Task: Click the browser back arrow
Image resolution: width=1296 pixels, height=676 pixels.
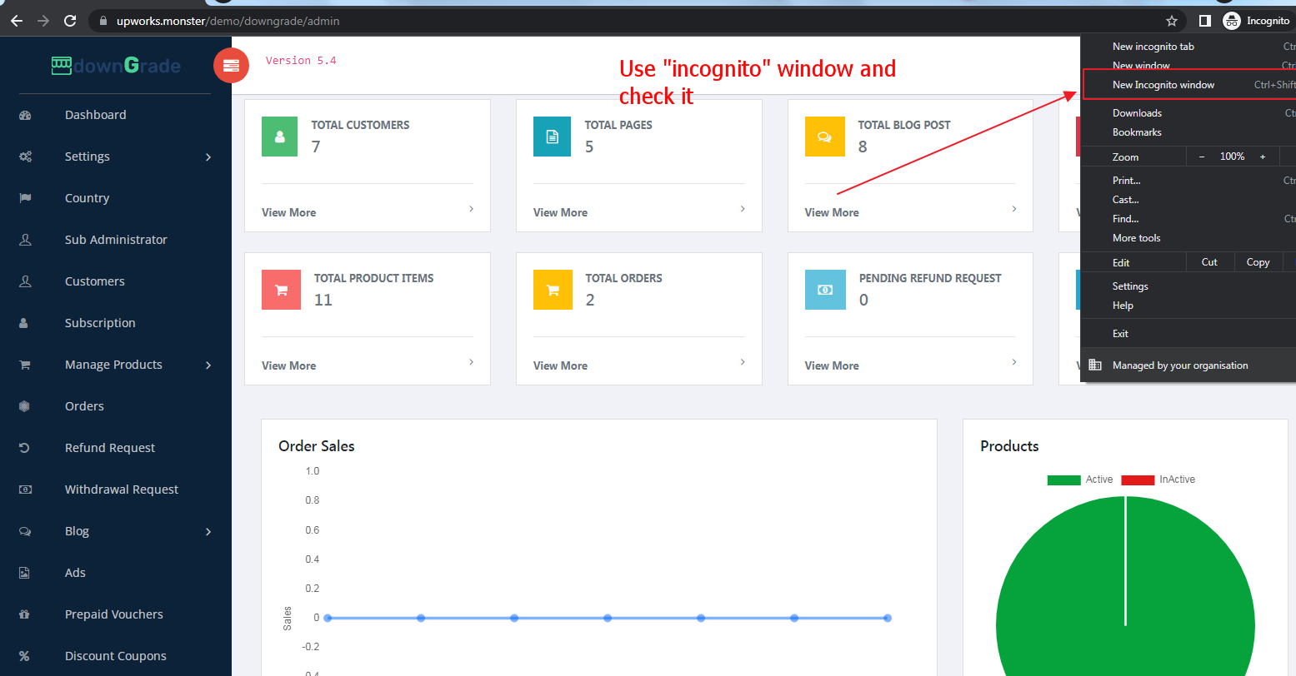Action: pos(17,21)
